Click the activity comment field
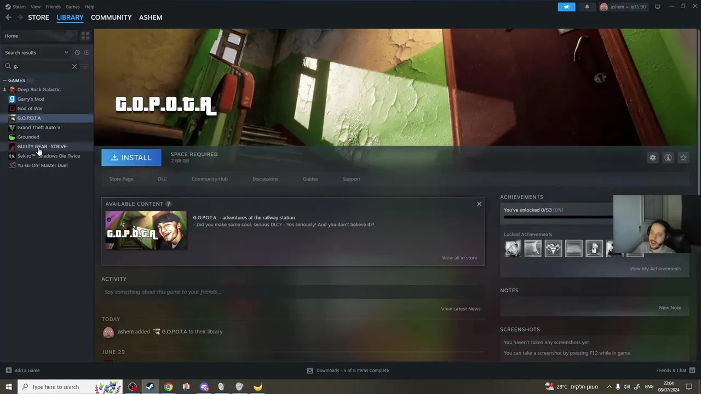The height and width of the screenshot is (394, 701). click(293, 292)
